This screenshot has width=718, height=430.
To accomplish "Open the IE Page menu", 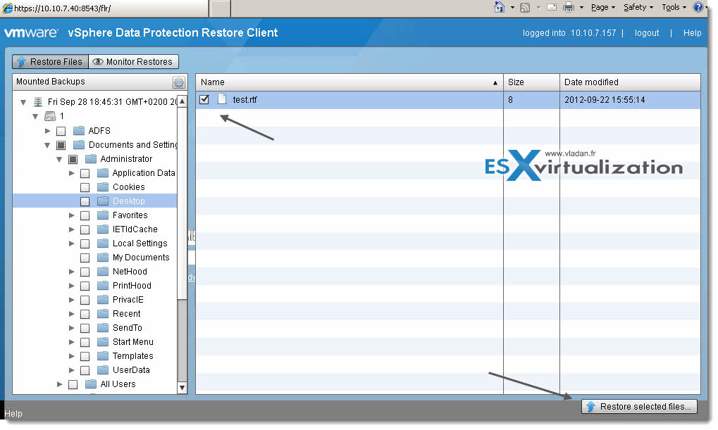I will (603, 7).
